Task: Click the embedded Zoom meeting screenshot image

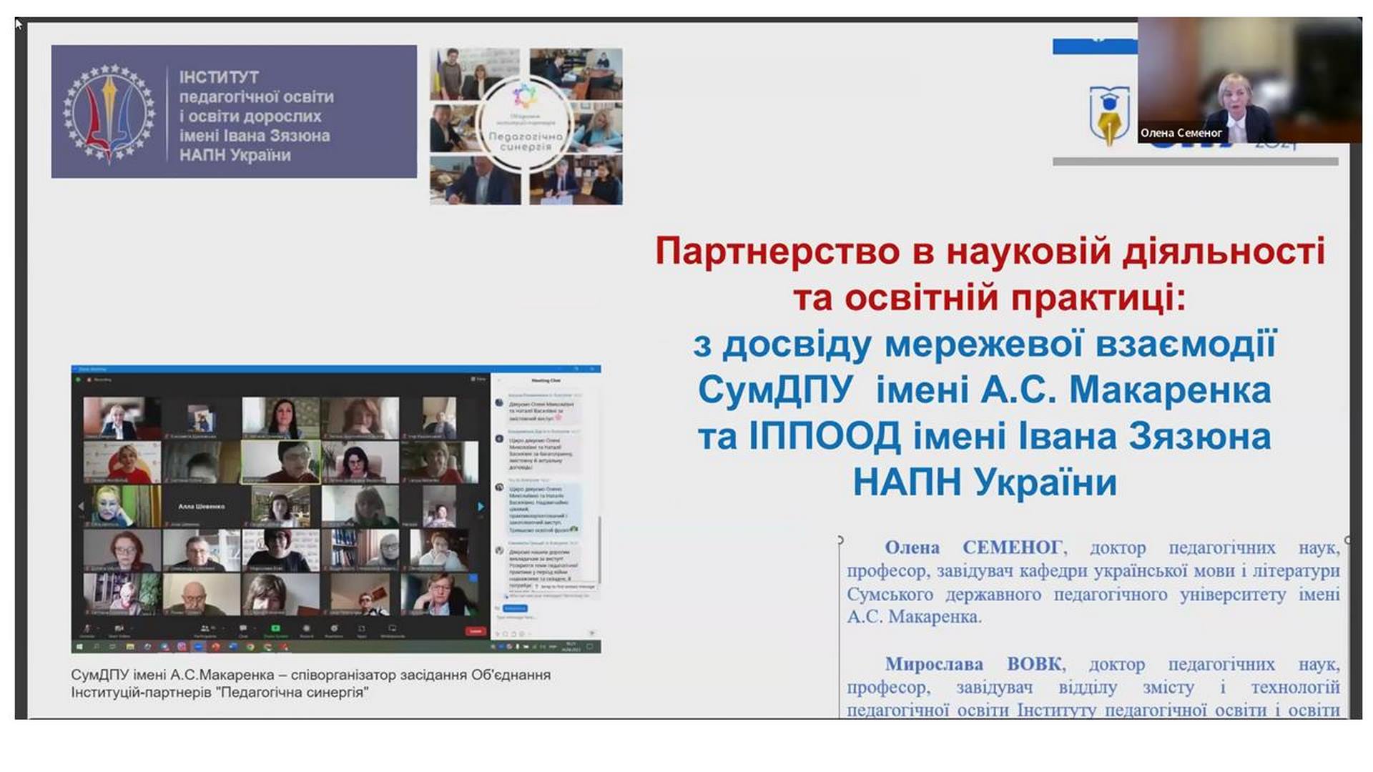Action: [x=335, y=509]
